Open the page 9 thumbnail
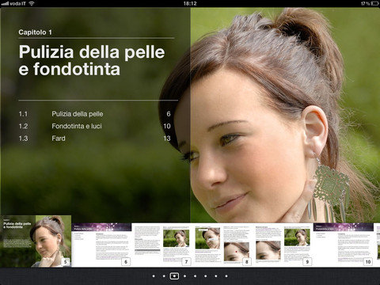This screenshot has width=380, height=285. 283,245
